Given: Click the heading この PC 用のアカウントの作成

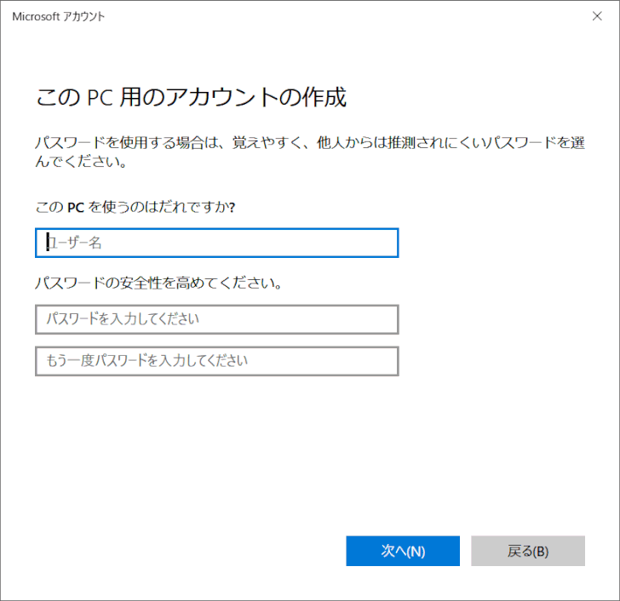Looking at the screenshot, I should (192, 97).
